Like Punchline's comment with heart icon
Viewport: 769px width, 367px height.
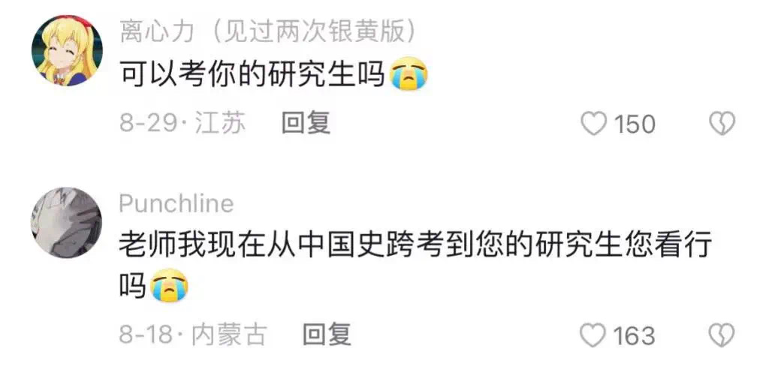(593, 335)
